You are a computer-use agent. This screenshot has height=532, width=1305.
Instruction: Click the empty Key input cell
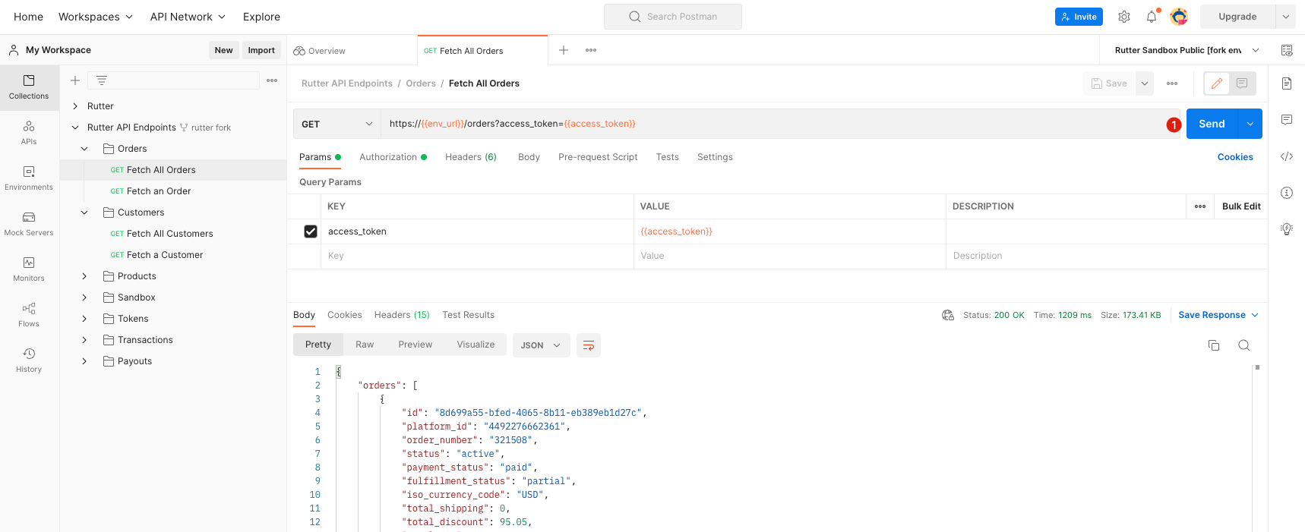coord(477,256)
